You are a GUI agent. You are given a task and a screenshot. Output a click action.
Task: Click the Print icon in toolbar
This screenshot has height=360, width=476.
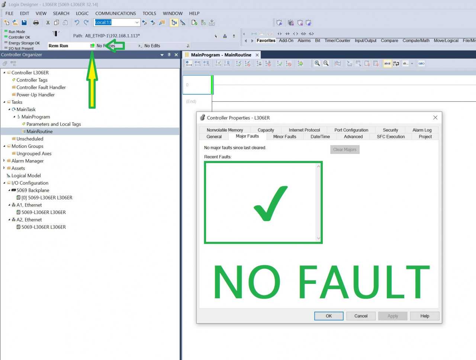click(36, 23)
